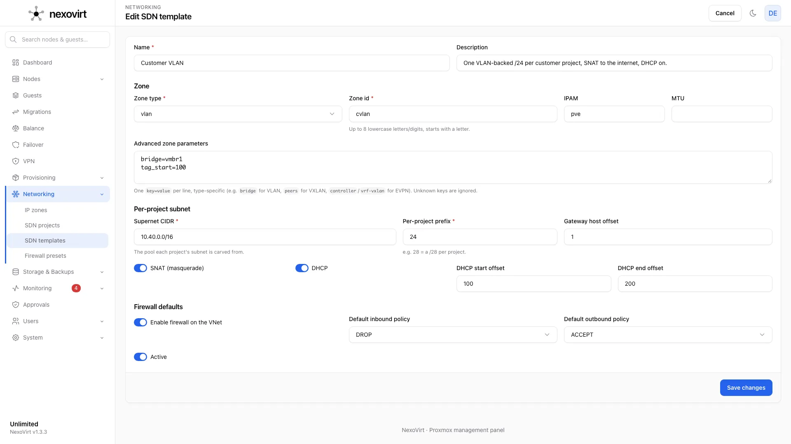Click the Users people icon

(16, 321)
